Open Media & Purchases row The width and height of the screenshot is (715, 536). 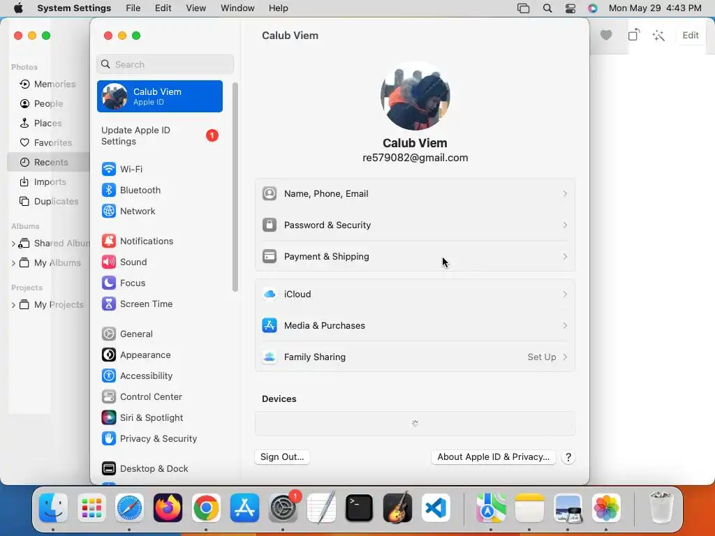(x=415, y=326)
